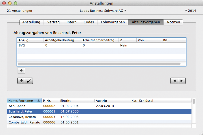Viewport: 203px width, 135px height.
Task: Show the Notizen tab
Action: coord(173,22)
